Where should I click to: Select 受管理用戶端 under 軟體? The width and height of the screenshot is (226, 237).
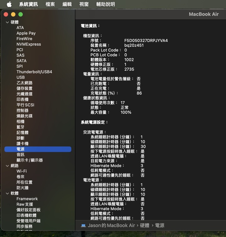(29, 221)
